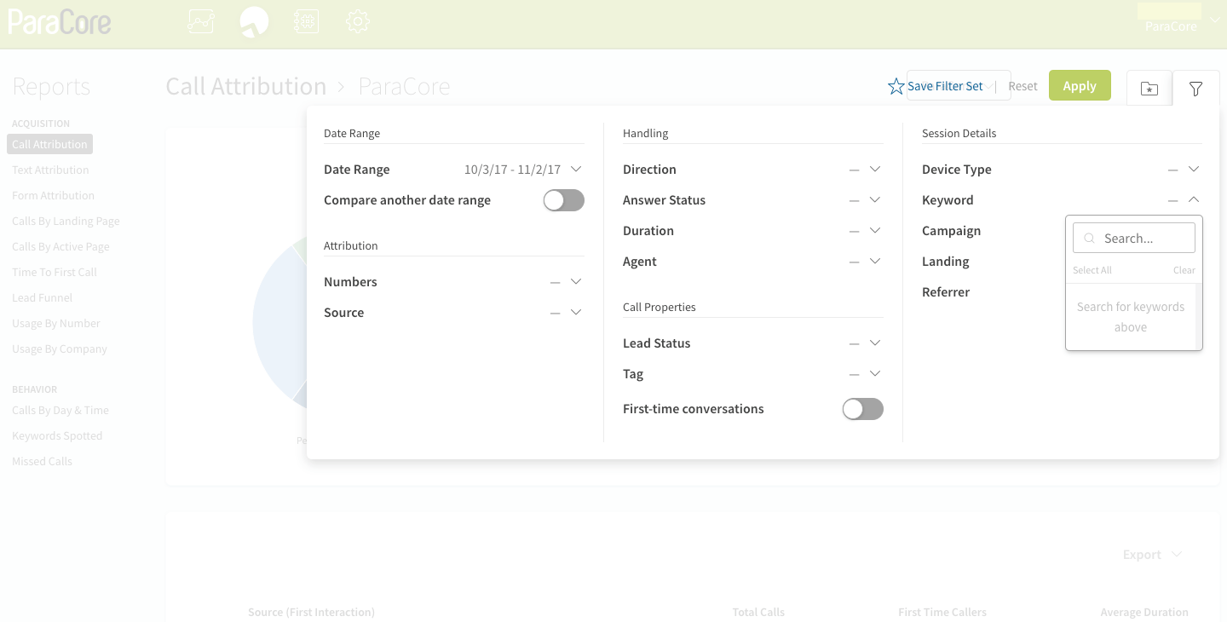
Task: Expand the Agent filter chevron
Action: (x=875, y=262)
